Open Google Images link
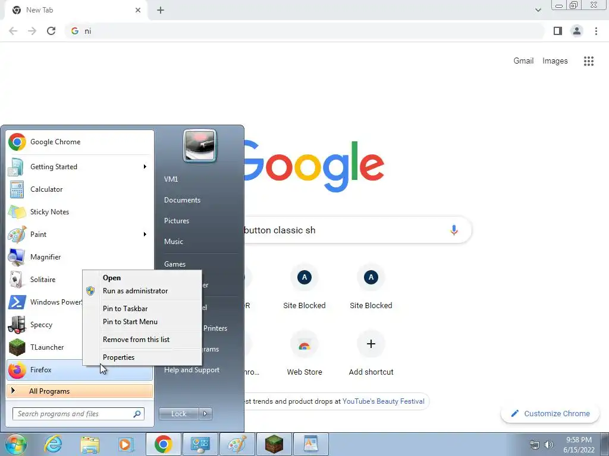Screen dimensions: 609x456 555,61
